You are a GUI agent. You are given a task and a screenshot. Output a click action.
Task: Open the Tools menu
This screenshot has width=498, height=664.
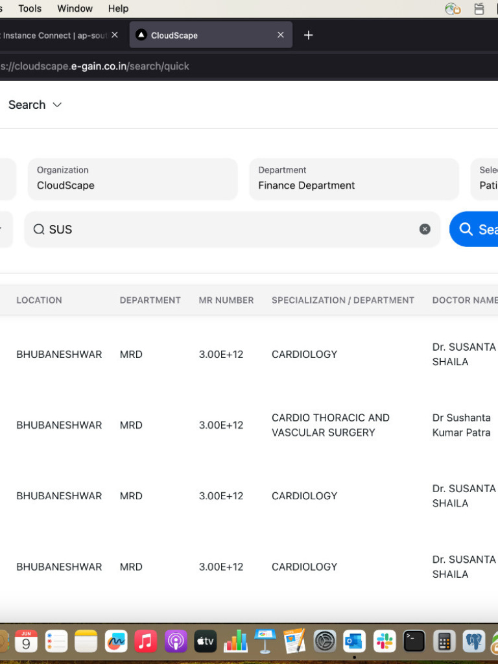(30, 8)
